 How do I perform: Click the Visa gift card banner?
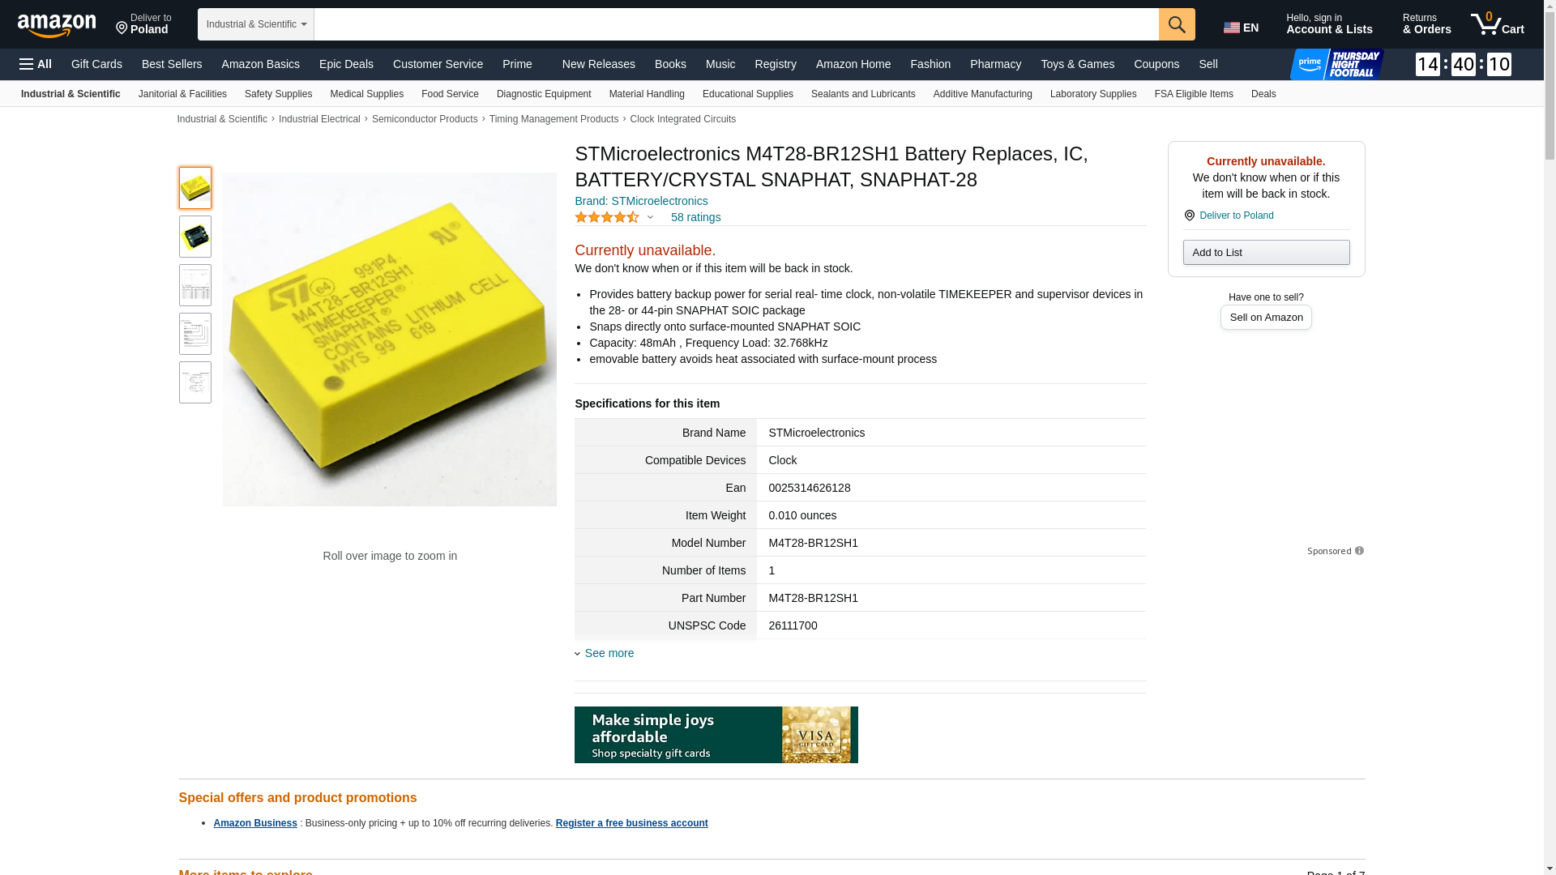716,735
